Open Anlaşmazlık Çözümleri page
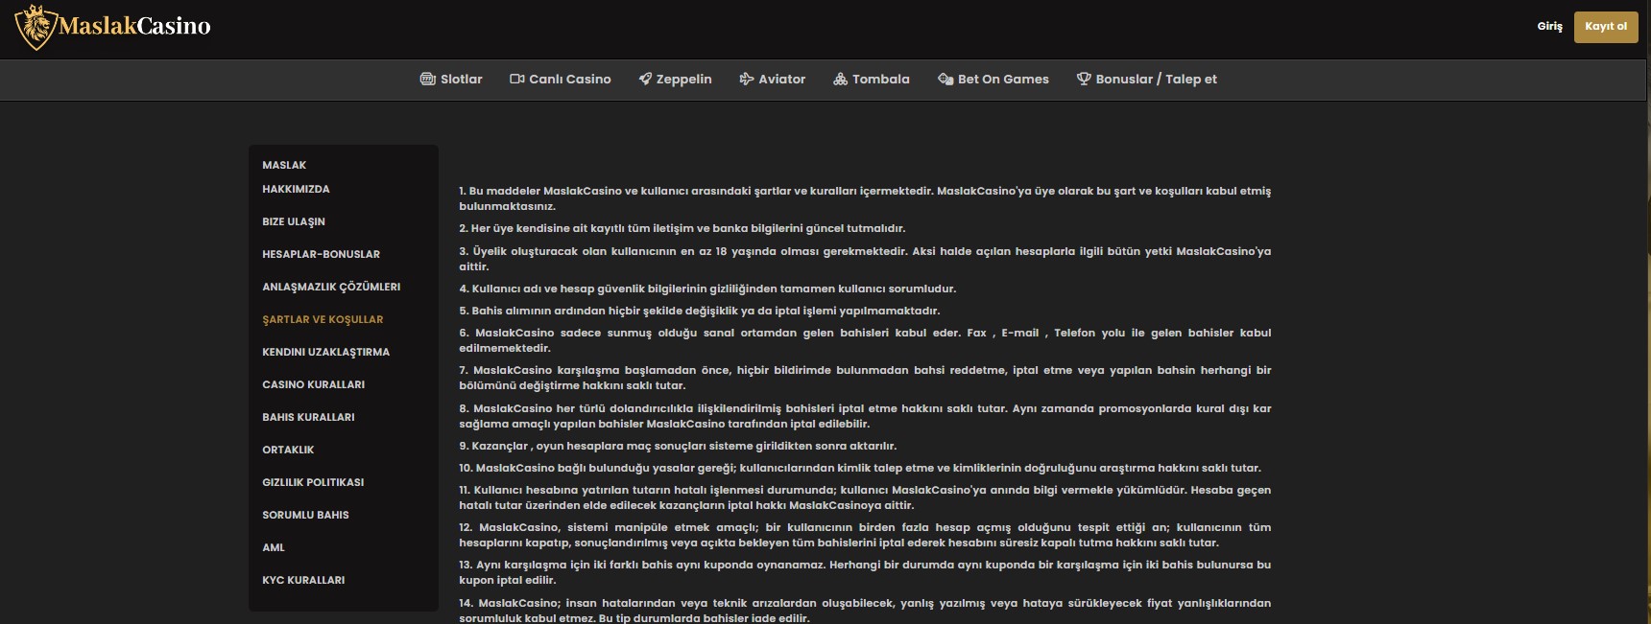Viewport: 1651px width, 624px height. point(331,287)
